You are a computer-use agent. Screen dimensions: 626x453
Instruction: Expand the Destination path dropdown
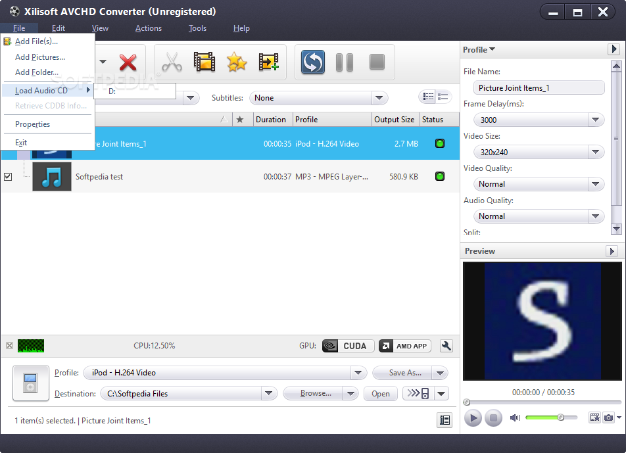tap(269, 393)
